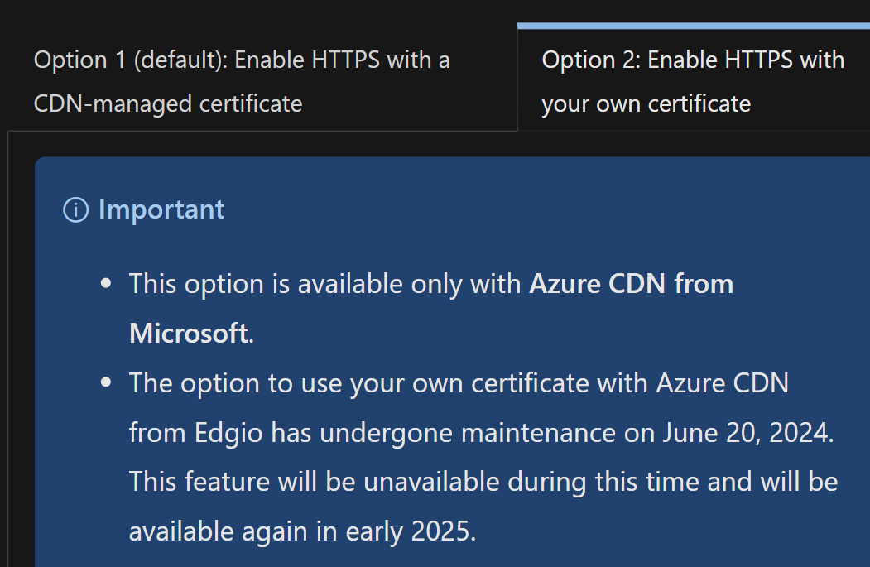870x567 pixels.
Task: Click the bold Azure CDN from Microsoft text
Action: pyautogui.click(x=632, y=283)
